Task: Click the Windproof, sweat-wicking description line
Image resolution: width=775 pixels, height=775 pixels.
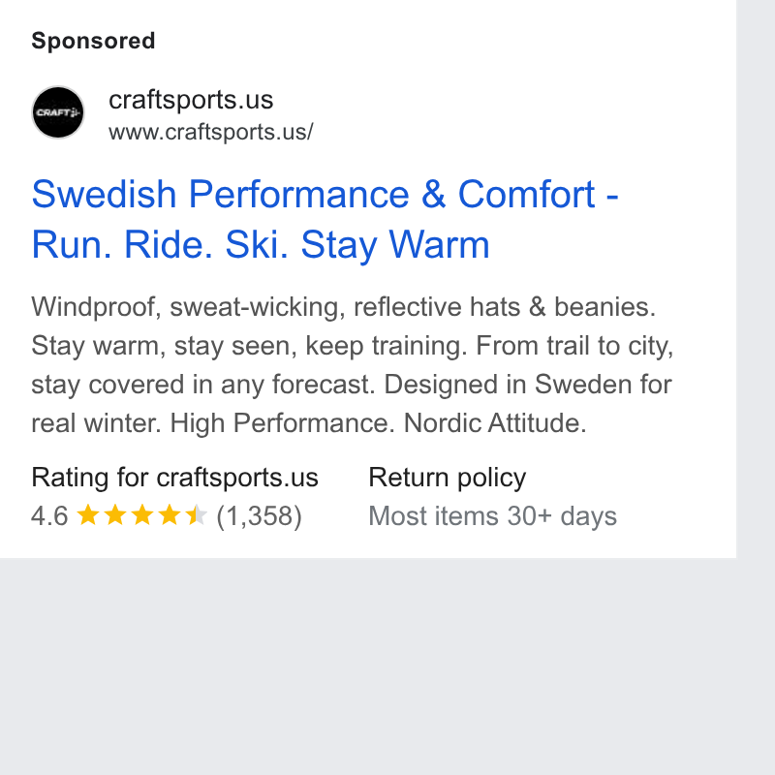Action: (x=344, y=307)
